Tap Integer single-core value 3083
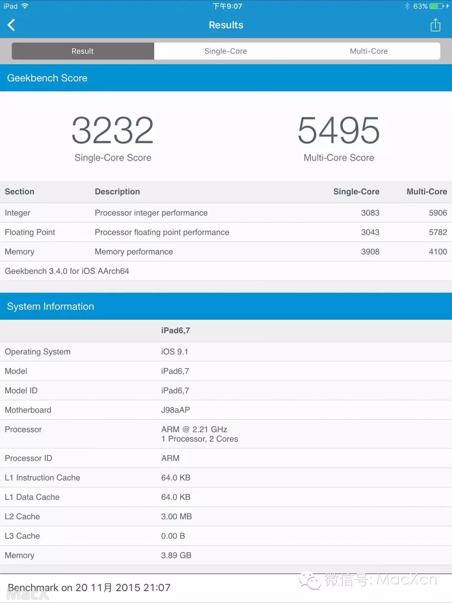 [x=370, y=213]
